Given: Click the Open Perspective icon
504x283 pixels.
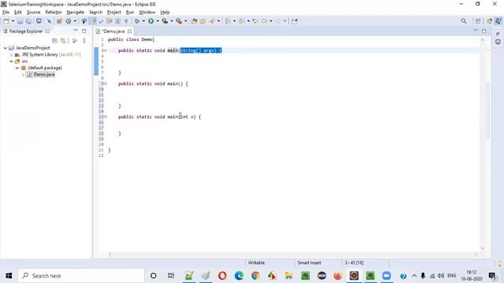Looking at the screenshot, I should 478,21.
